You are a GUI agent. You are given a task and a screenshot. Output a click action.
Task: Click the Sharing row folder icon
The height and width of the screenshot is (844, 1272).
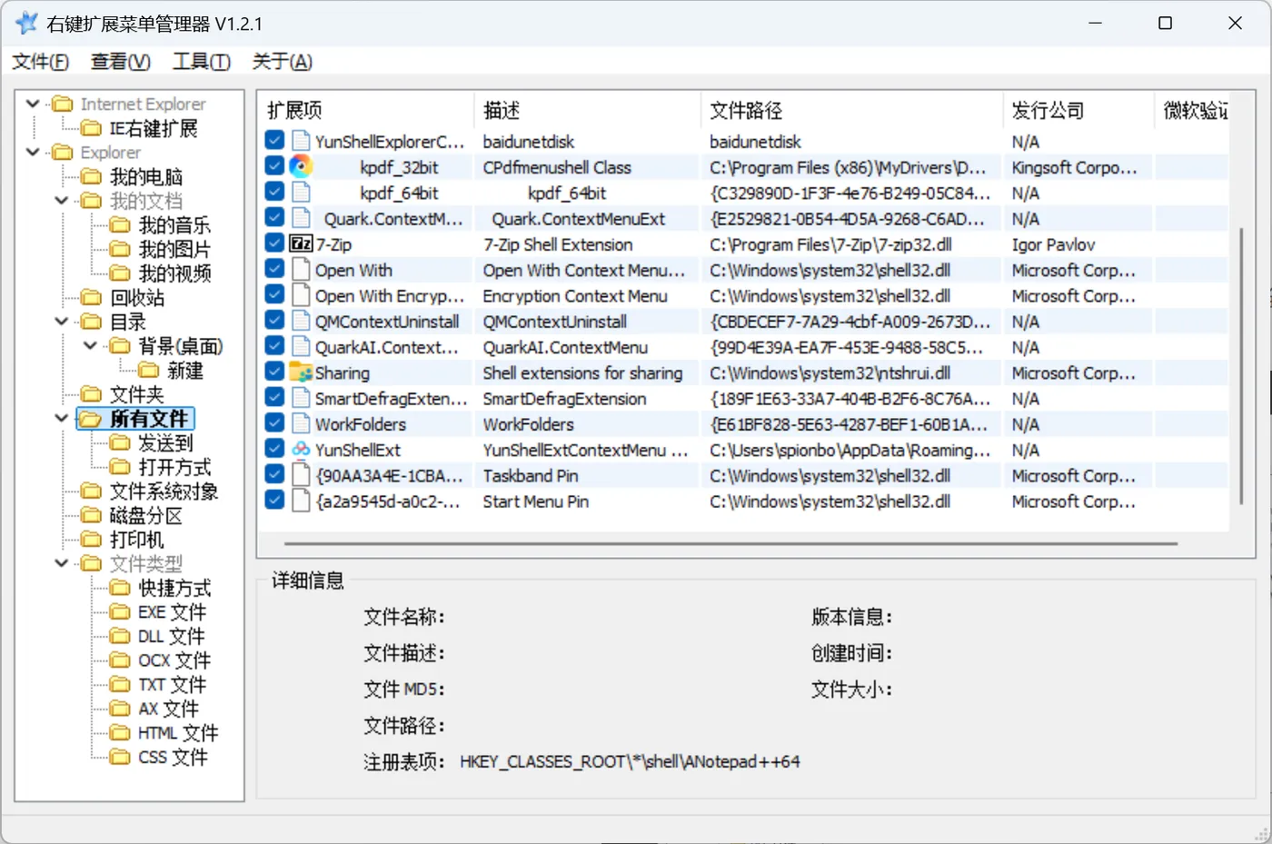pos(301,372)
